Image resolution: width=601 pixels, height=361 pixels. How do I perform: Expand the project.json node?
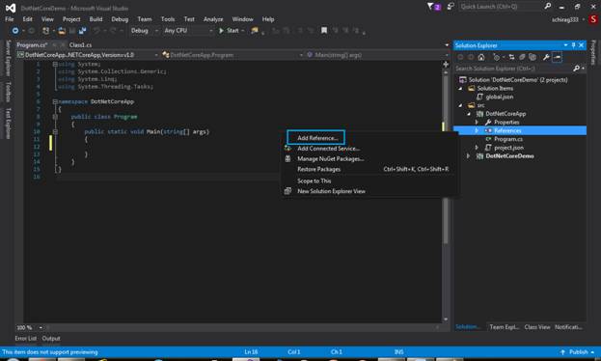(x=477, y=148)
